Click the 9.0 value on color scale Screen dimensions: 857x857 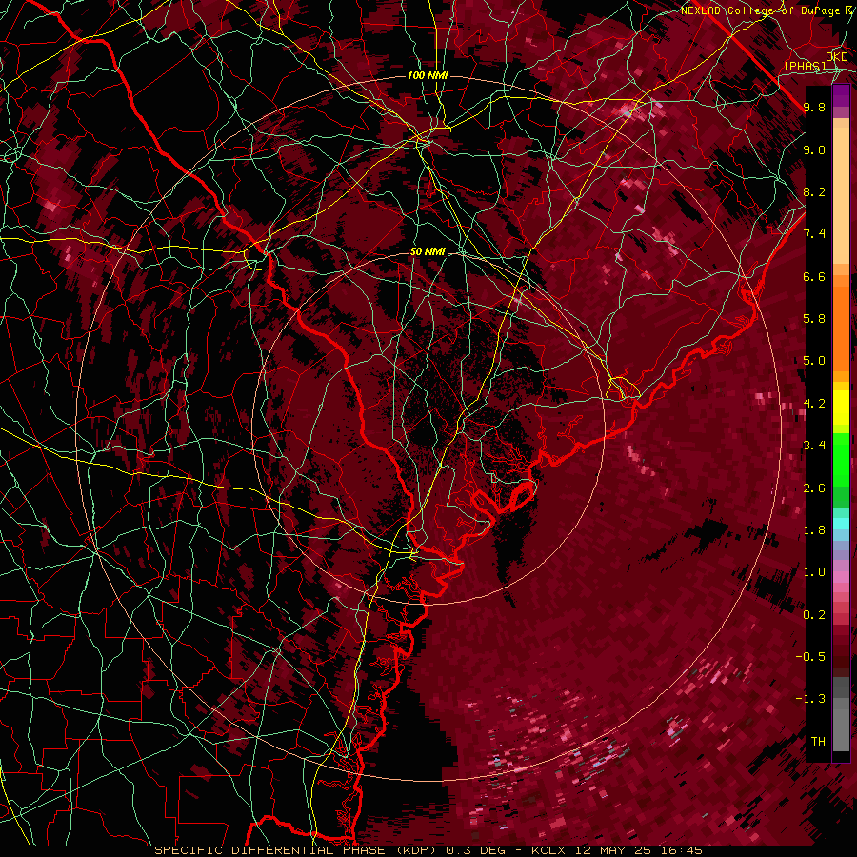click(814, 149)
